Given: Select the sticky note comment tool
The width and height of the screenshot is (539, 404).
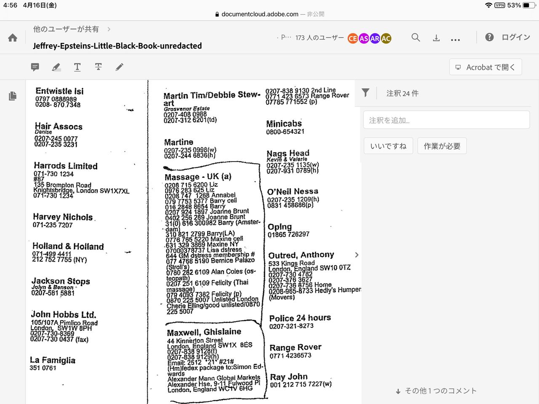Looking at the screenshot, I should point(35,67).
